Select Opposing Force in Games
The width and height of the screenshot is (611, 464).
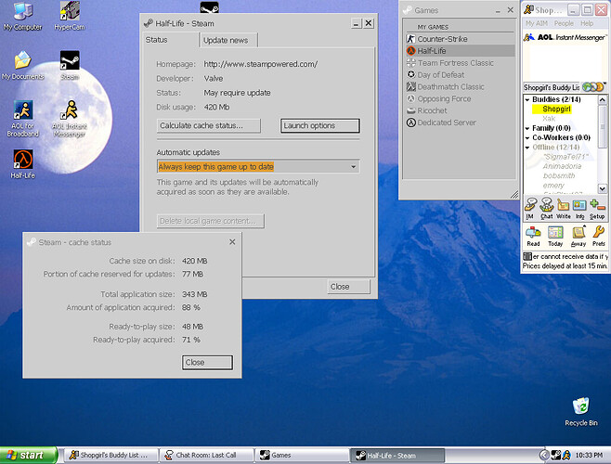(x=460, y=98)
